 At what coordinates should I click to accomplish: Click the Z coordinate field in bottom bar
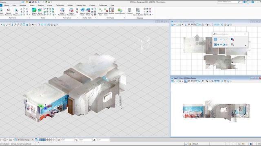click(x=103, y=140)
